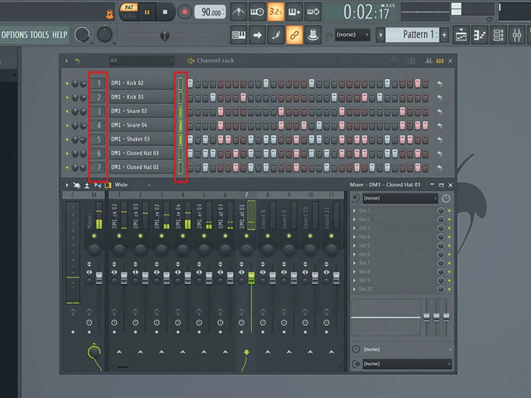
Task: Click channel number 5 track selector
Action: tap(99, 139)
